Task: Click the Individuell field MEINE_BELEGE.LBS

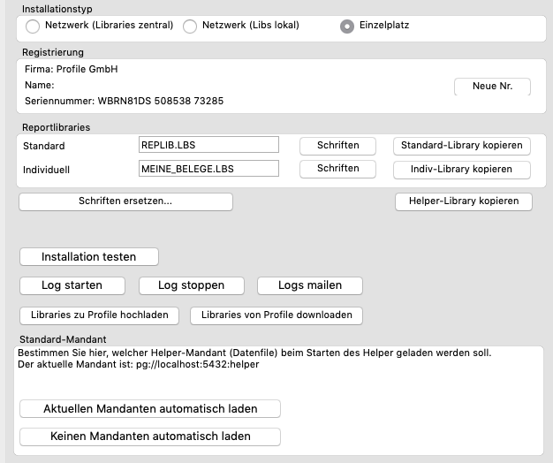Action: point(208,169)
